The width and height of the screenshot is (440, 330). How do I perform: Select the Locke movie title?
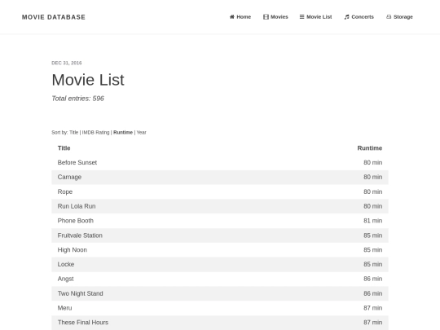[x=66, y=264]
